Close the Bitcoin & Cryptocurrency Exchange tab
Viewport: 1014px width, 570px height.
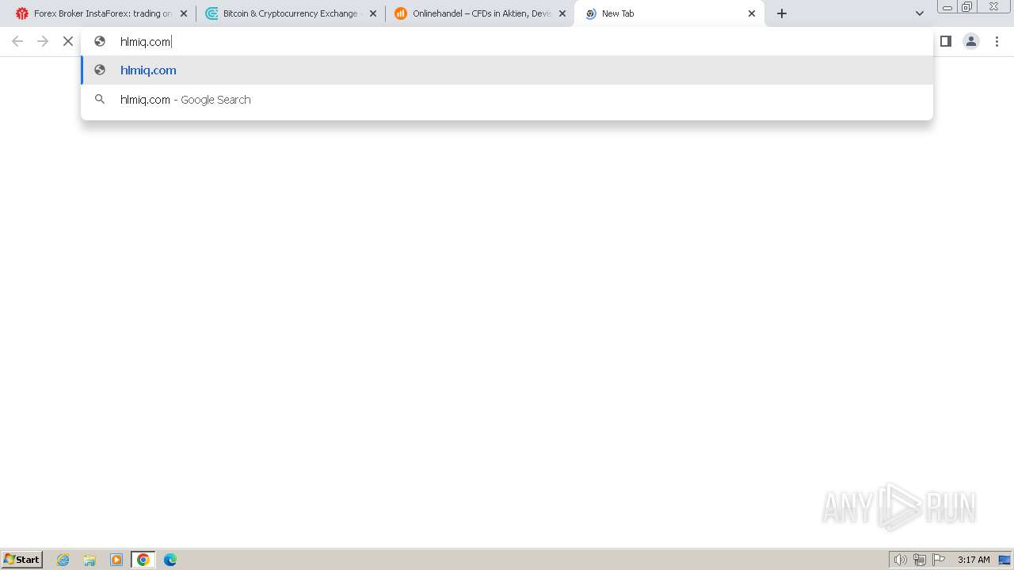(373, 13)
